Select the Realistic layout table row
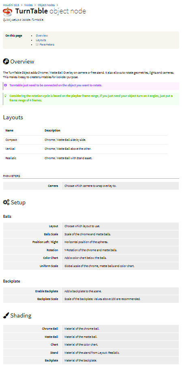The image size is (182, 368). pos(85,158)
